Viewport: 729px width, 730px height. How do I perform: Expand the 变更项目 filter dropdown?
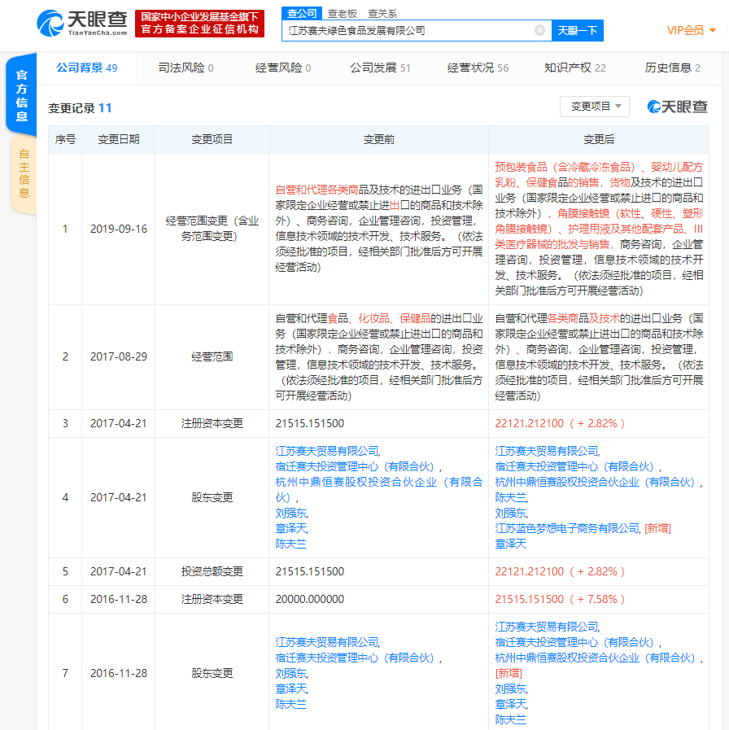[595, 107]
